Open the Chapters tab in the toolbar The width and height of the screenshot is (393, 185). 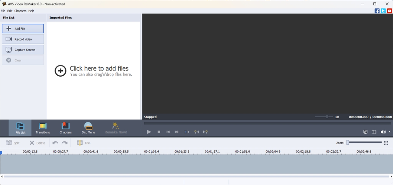(65, 128)
